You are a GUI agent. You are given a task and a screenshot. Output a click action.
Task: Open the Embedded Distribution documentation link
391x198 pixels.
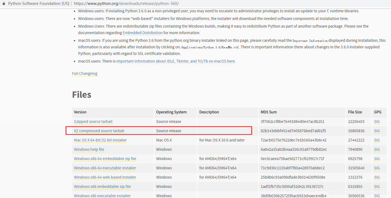pos(143,33)
